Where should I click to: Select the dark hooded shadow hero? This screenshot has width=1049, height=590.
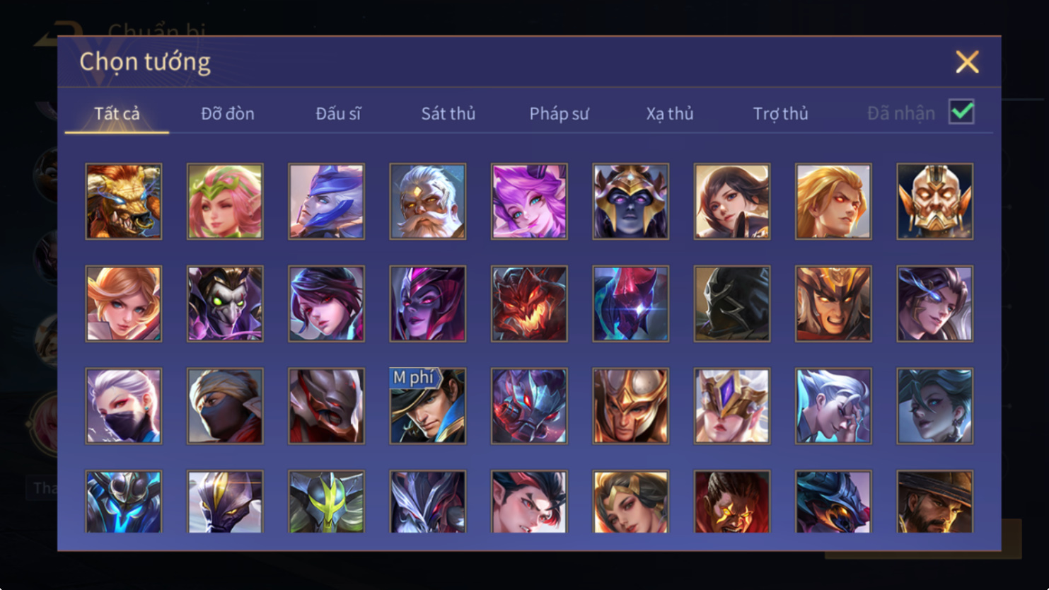[x=732, y=303]
